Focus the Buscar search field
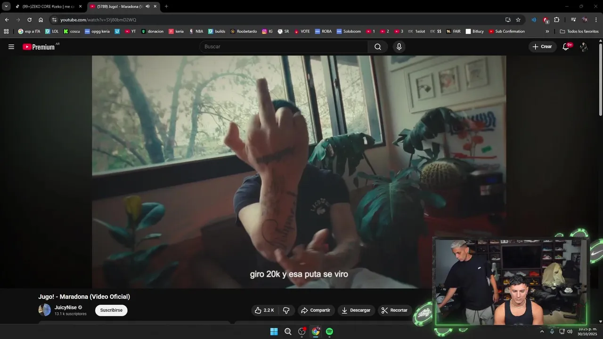The width and height of the screenshot is (603, 339). 284,47
